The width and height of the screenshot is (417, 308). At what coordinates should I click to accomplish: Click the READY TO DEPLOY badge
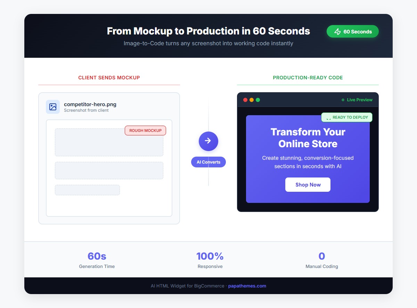click(x=346, y=117)
